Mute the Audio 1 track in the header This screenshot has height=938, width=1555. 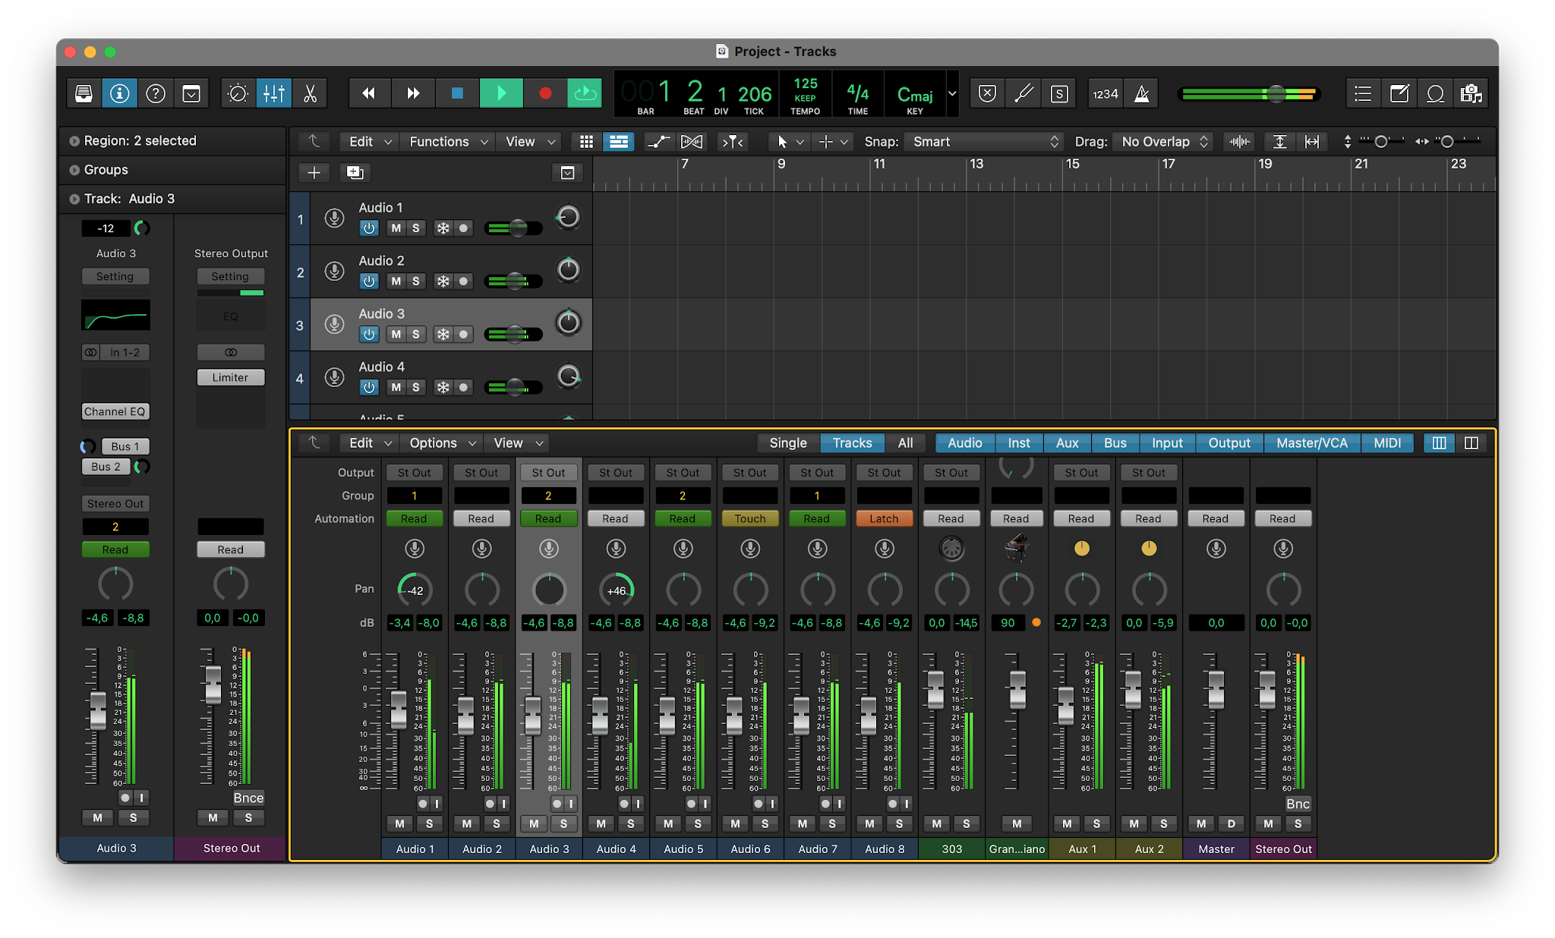pos(396,228)
